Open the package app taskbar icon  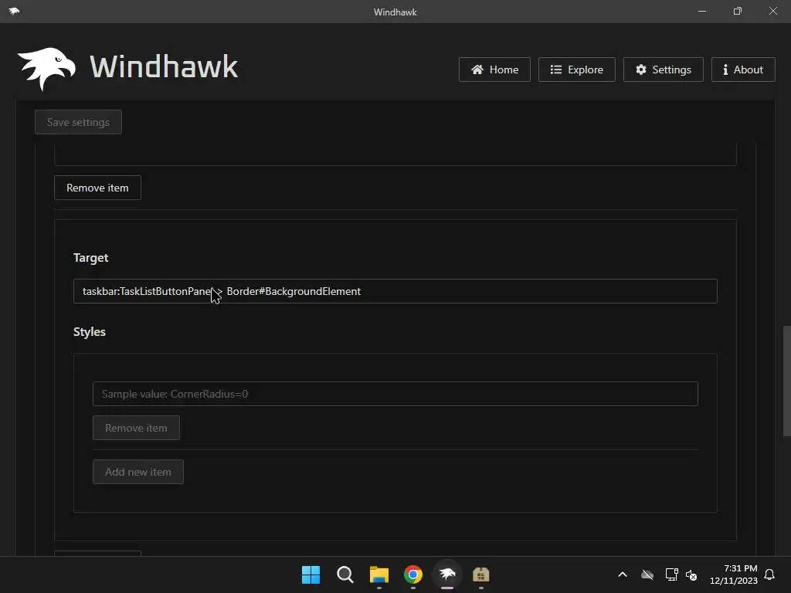pos(481,574)
